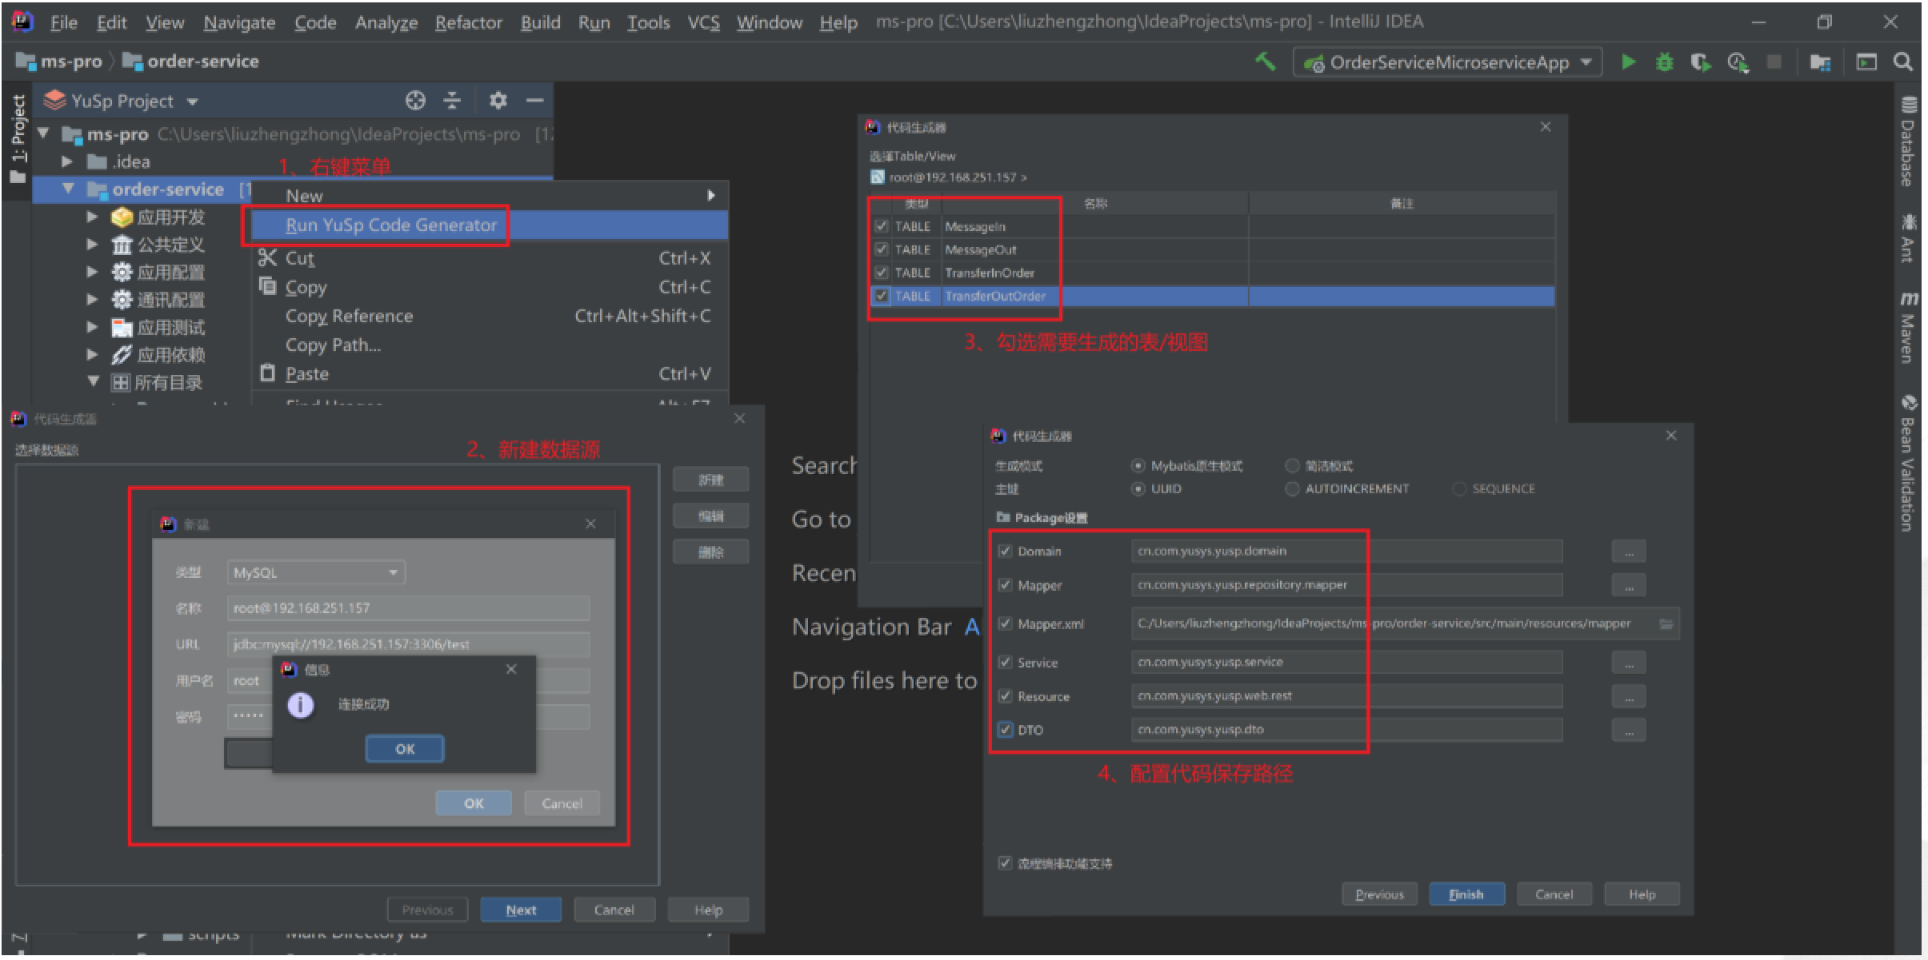
Task: Click the green Run arrow icon
Action: [1627, 62]
